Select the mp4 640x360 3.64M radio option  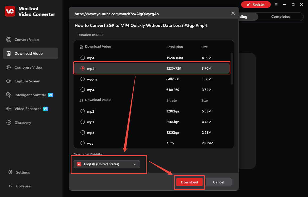coord(83,90)
